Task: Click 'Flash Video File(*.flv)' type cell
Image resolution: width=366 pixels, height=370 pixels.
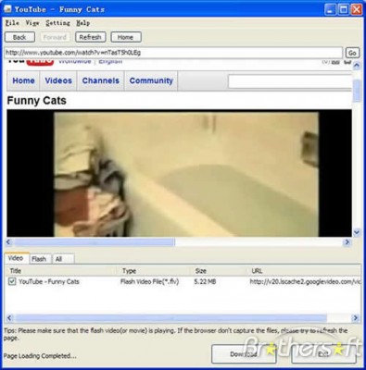Action: click(x=149, y=281)
